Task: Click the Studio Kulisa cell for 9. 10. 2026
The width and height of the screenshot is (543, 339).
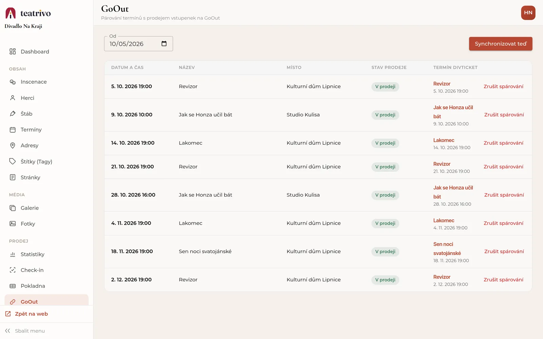Action: (303, 115)
